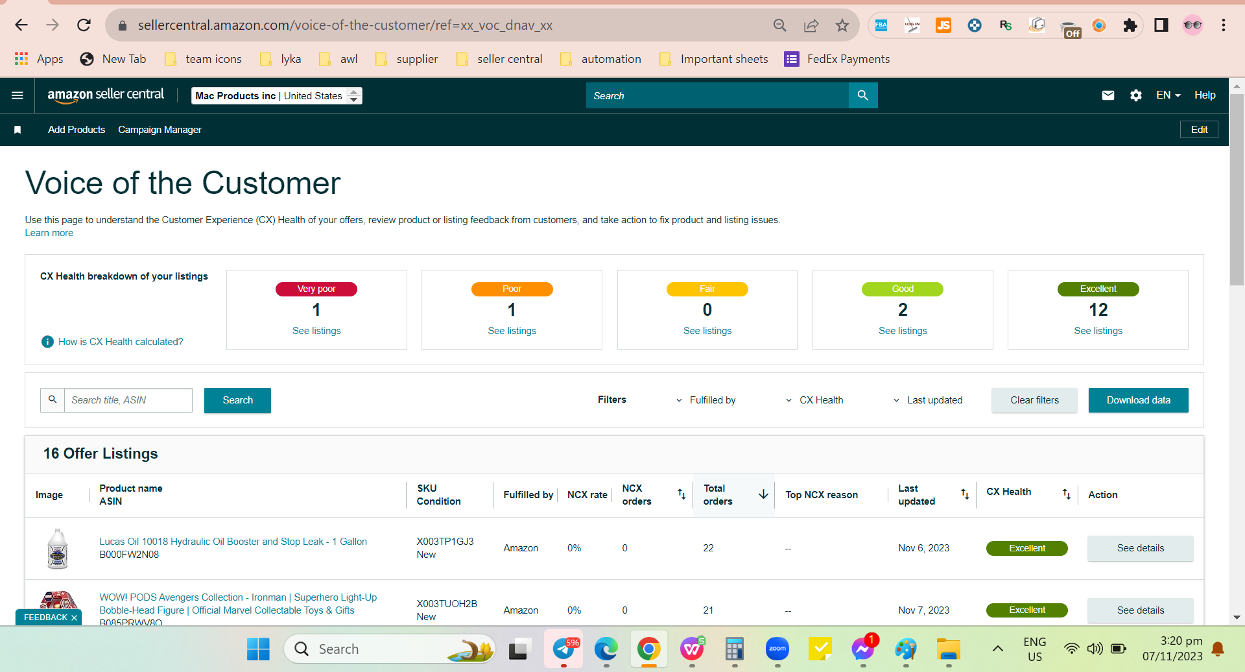This screenshot has width=1245, height=672.
Task: Open Campaign Manager from the navigation bar
Action: tap(160, 130)
